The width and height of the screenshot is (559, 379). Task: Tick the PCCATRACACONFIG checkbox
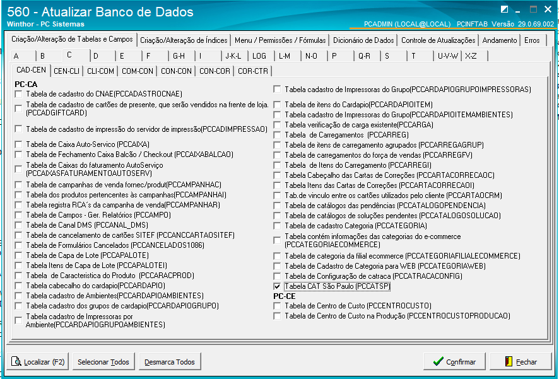277,276
